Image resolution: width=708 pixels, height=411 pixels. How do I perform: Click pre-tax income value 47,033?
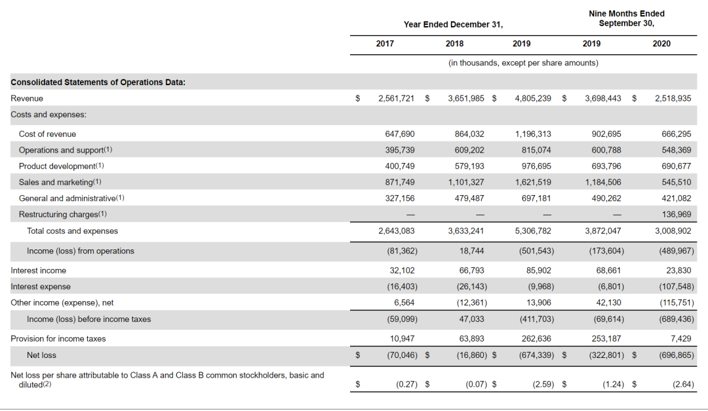471,319
